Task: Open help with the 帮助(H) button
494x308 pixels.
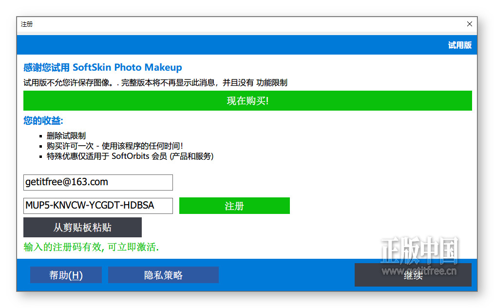Action: click(66, 275)
